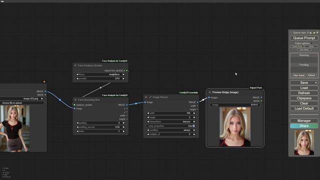This screenshot has width=320, height=180.
Task: Collapse the Image Resize node dot
Action: [146, 97]
